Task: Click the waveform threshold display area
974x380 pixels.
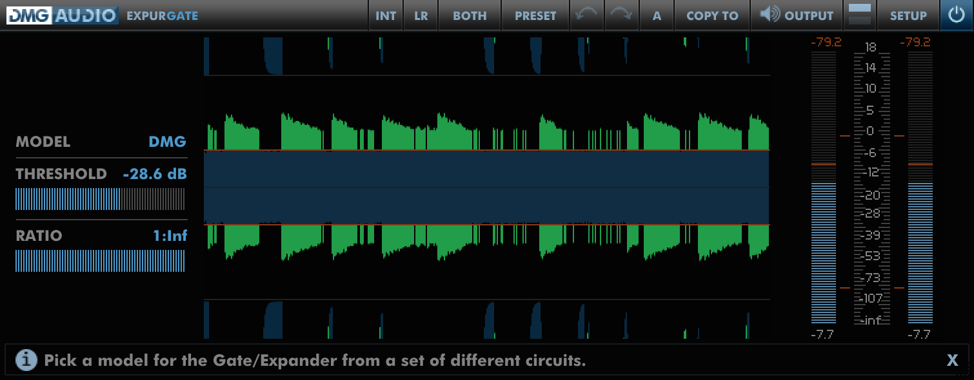Action: click(486, 187)
